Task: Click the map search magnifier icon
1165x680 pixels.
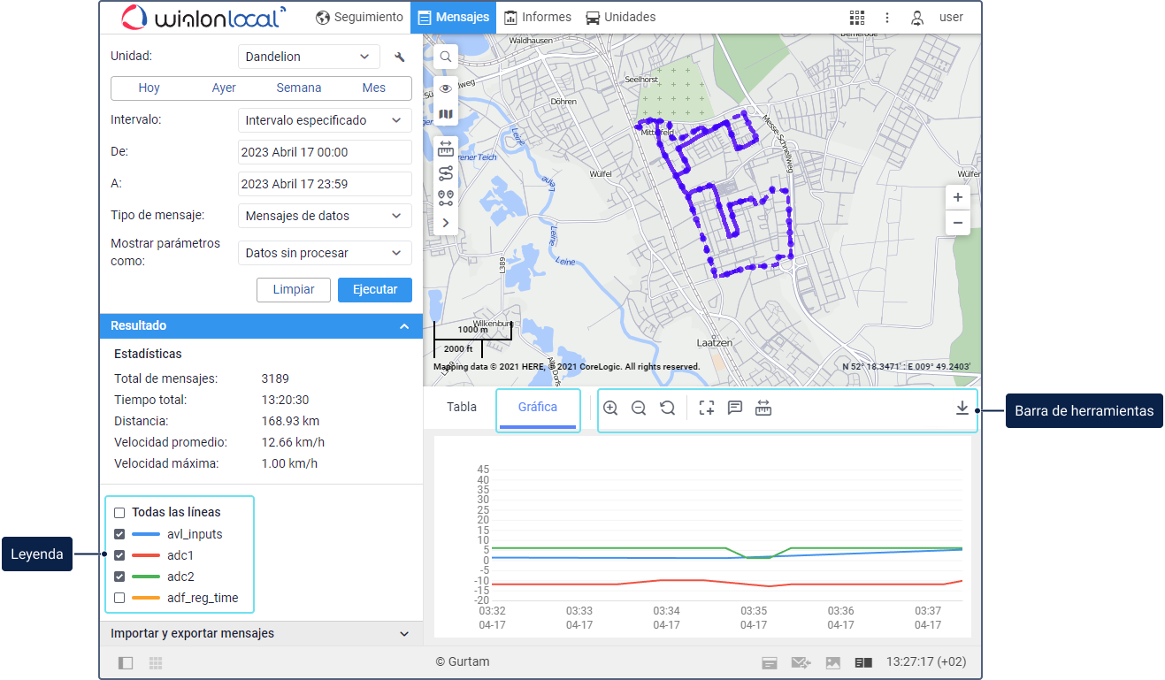Action: click(x=446, y=57)
